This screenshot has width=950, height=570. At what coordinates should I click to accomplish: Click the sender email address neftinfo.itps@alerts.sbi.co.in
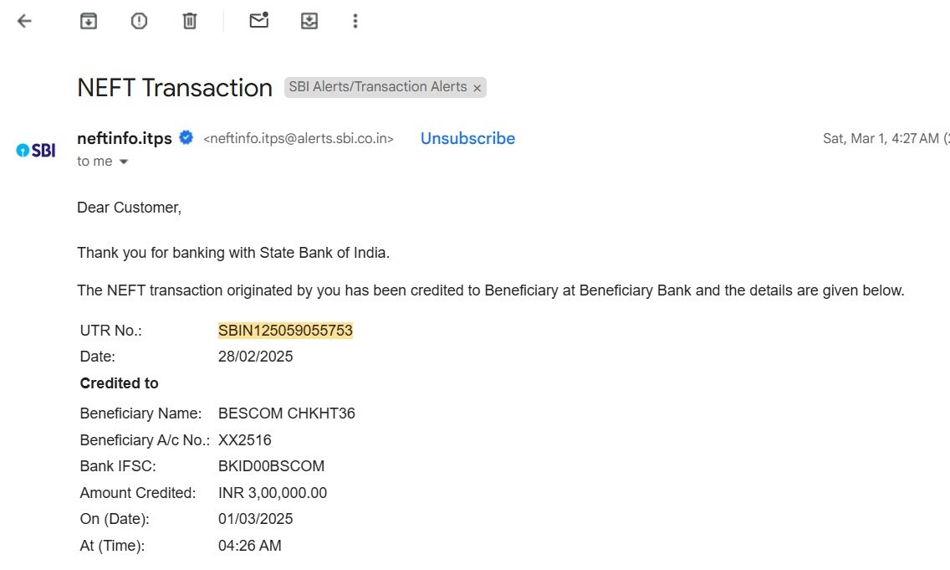[298, 139]
